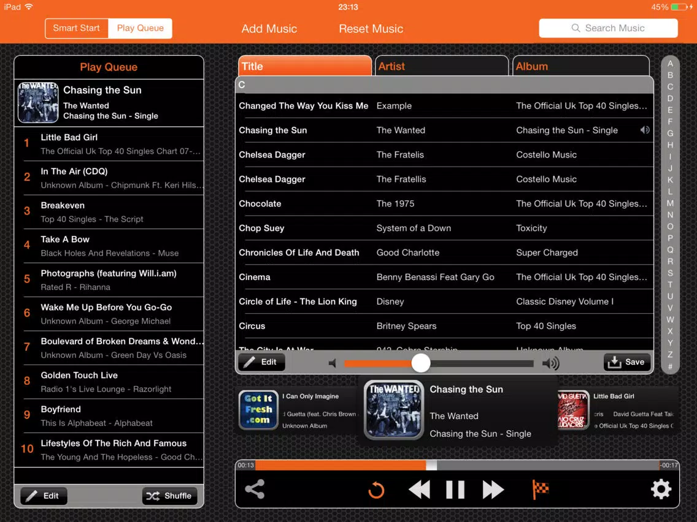Viewport: 697px width, 522px height.
Task: Skip back with the rewind button
Action: coord(419,490)
